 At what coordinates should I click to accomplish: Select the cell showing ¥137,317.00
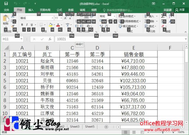[x=134, y=107]
